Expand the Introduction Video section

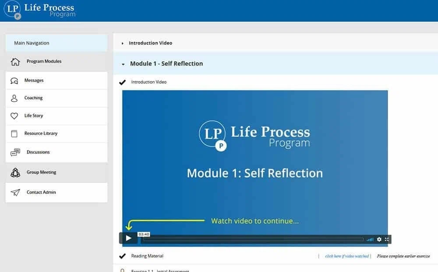pyautogui.click(x=123, y=43)
